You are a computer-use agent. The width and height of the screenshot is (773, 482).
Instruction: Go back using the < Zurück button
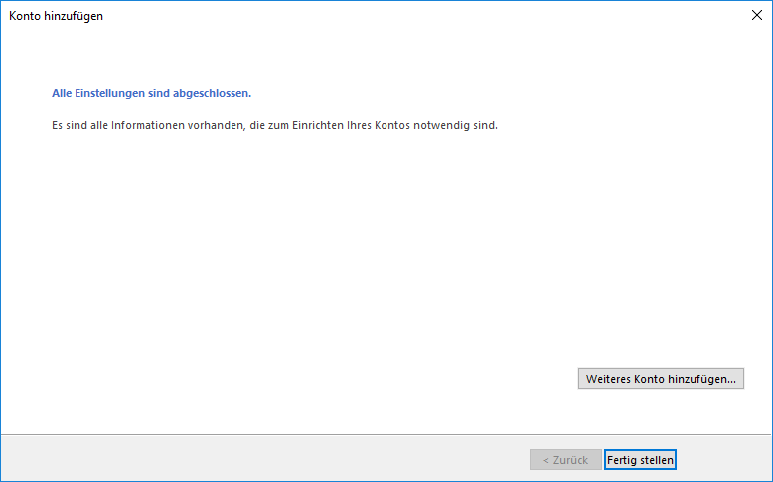click(x=565, y=460)
